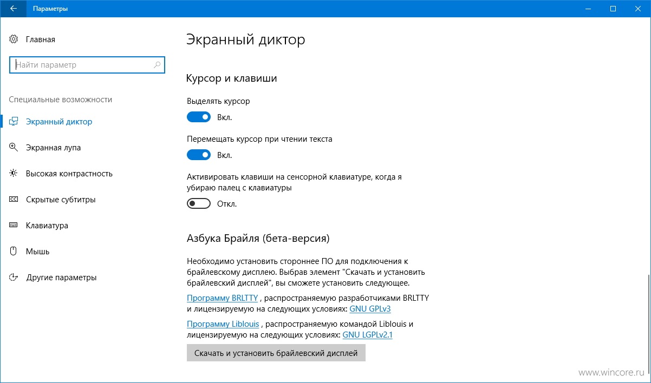This screenshot has width=651, height=383.
Task: Open Программу Liblouis link
Action: [223, 324]
